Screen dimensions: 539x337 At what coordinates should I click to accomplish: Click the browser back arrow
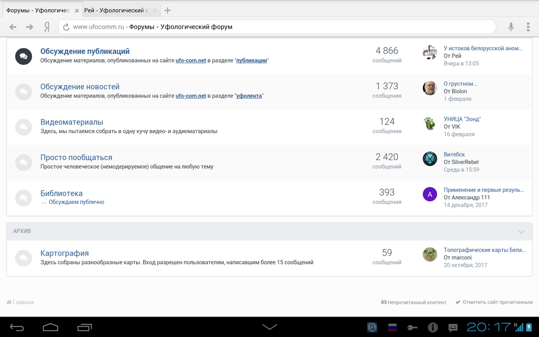pos(13,27)
